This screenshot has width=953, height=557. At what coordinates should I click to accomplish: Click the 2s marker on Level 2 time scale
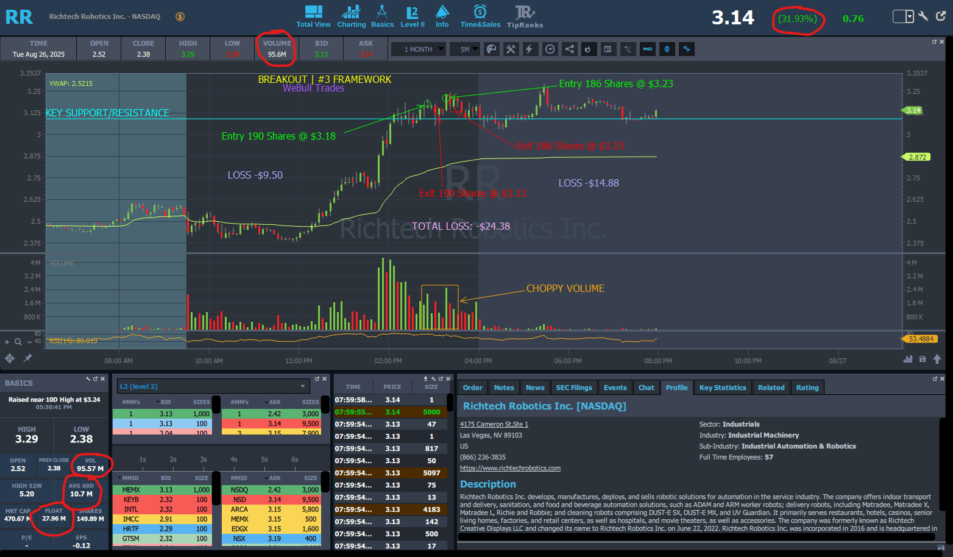coord(173,459)
